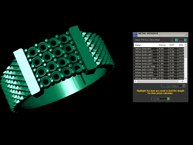Screen dimensions: 193x145
Task: Click the Library: Fifth Ave label
Action: [147, 40]
